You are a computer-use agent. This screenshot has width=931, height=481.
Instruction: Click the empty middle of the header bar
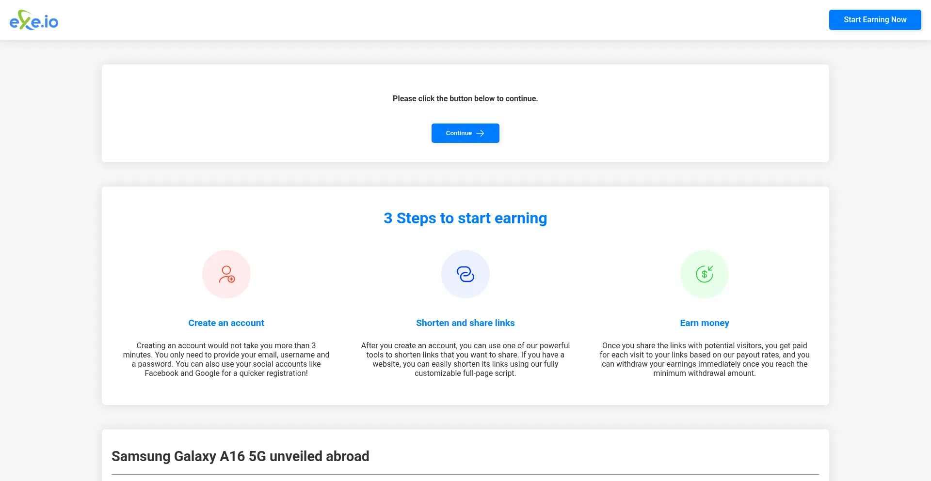(436, 20)
